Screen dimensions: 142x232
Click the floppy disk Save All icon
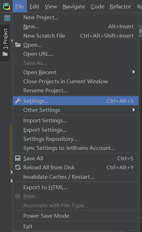(18, 158)
